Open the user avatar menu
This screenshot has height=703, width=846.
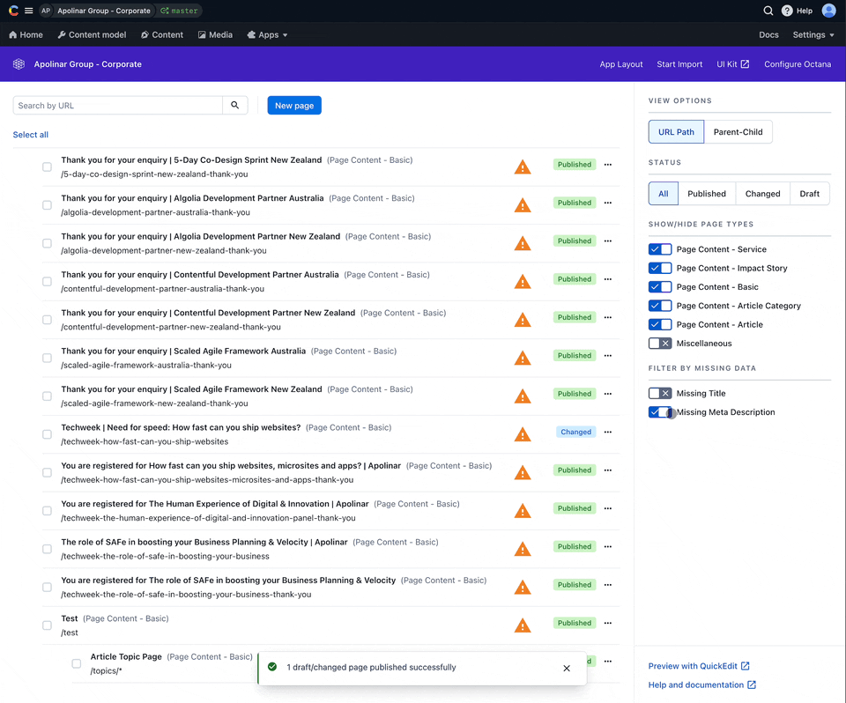point(828,11)
